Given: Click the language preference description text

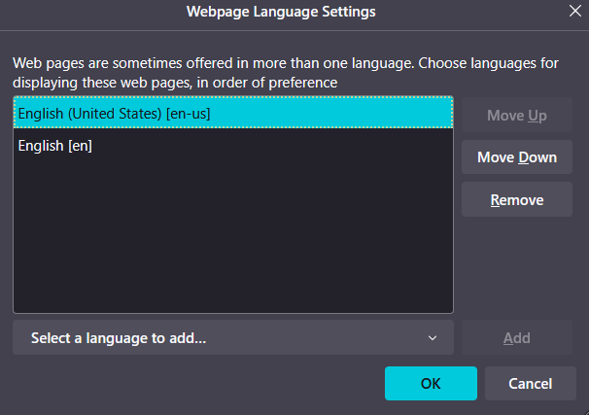Looking at the screenshot, I should (x=285, y=63).
